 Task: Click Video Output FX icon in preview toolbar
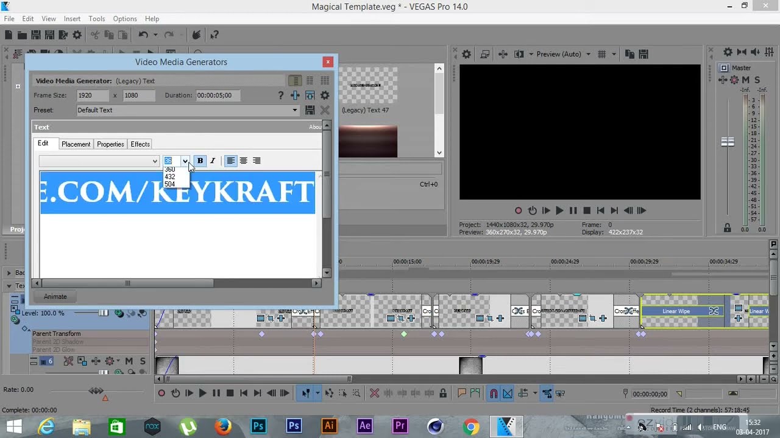(503, 54)
